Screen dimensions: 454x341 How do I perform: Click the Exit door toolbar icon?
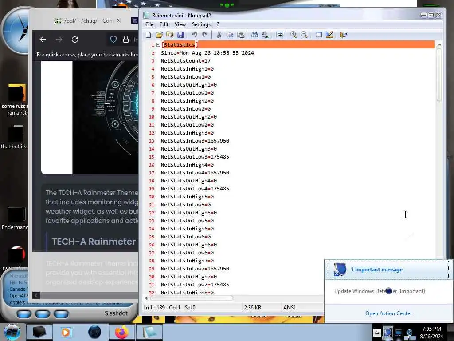coord(344,35)
